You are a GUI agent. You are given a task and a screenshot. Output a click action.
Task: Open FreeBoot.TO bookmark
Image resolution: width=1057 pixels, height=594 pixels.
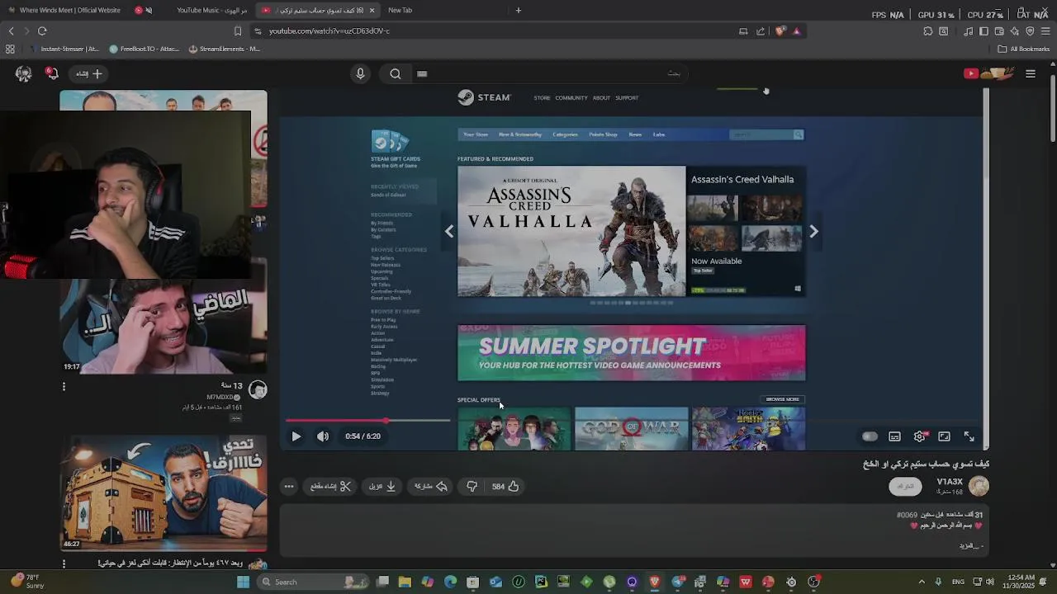144,49
